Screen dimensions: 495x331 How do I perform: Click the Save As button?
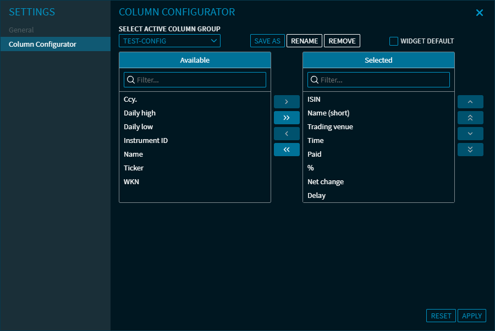point(267,41)
